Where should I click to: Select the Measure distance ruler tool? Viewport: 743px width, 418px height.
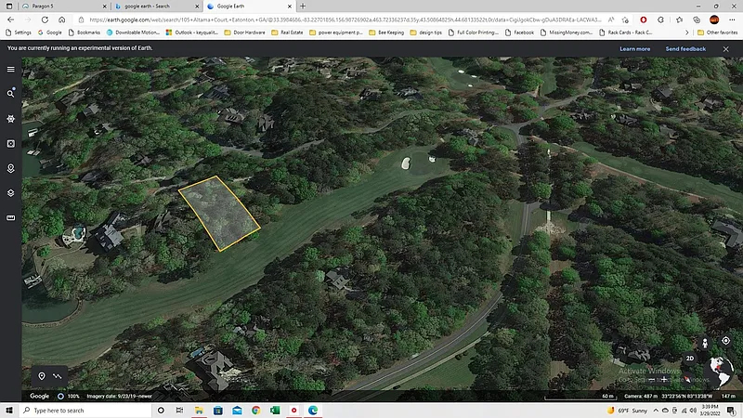pos(11,218)
